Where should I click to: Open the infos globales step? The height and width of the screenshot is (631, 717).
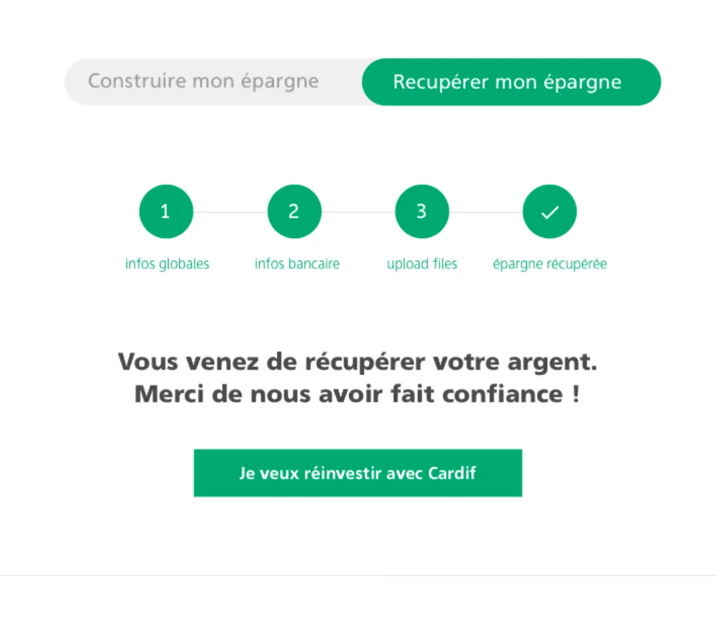point(167,263)
